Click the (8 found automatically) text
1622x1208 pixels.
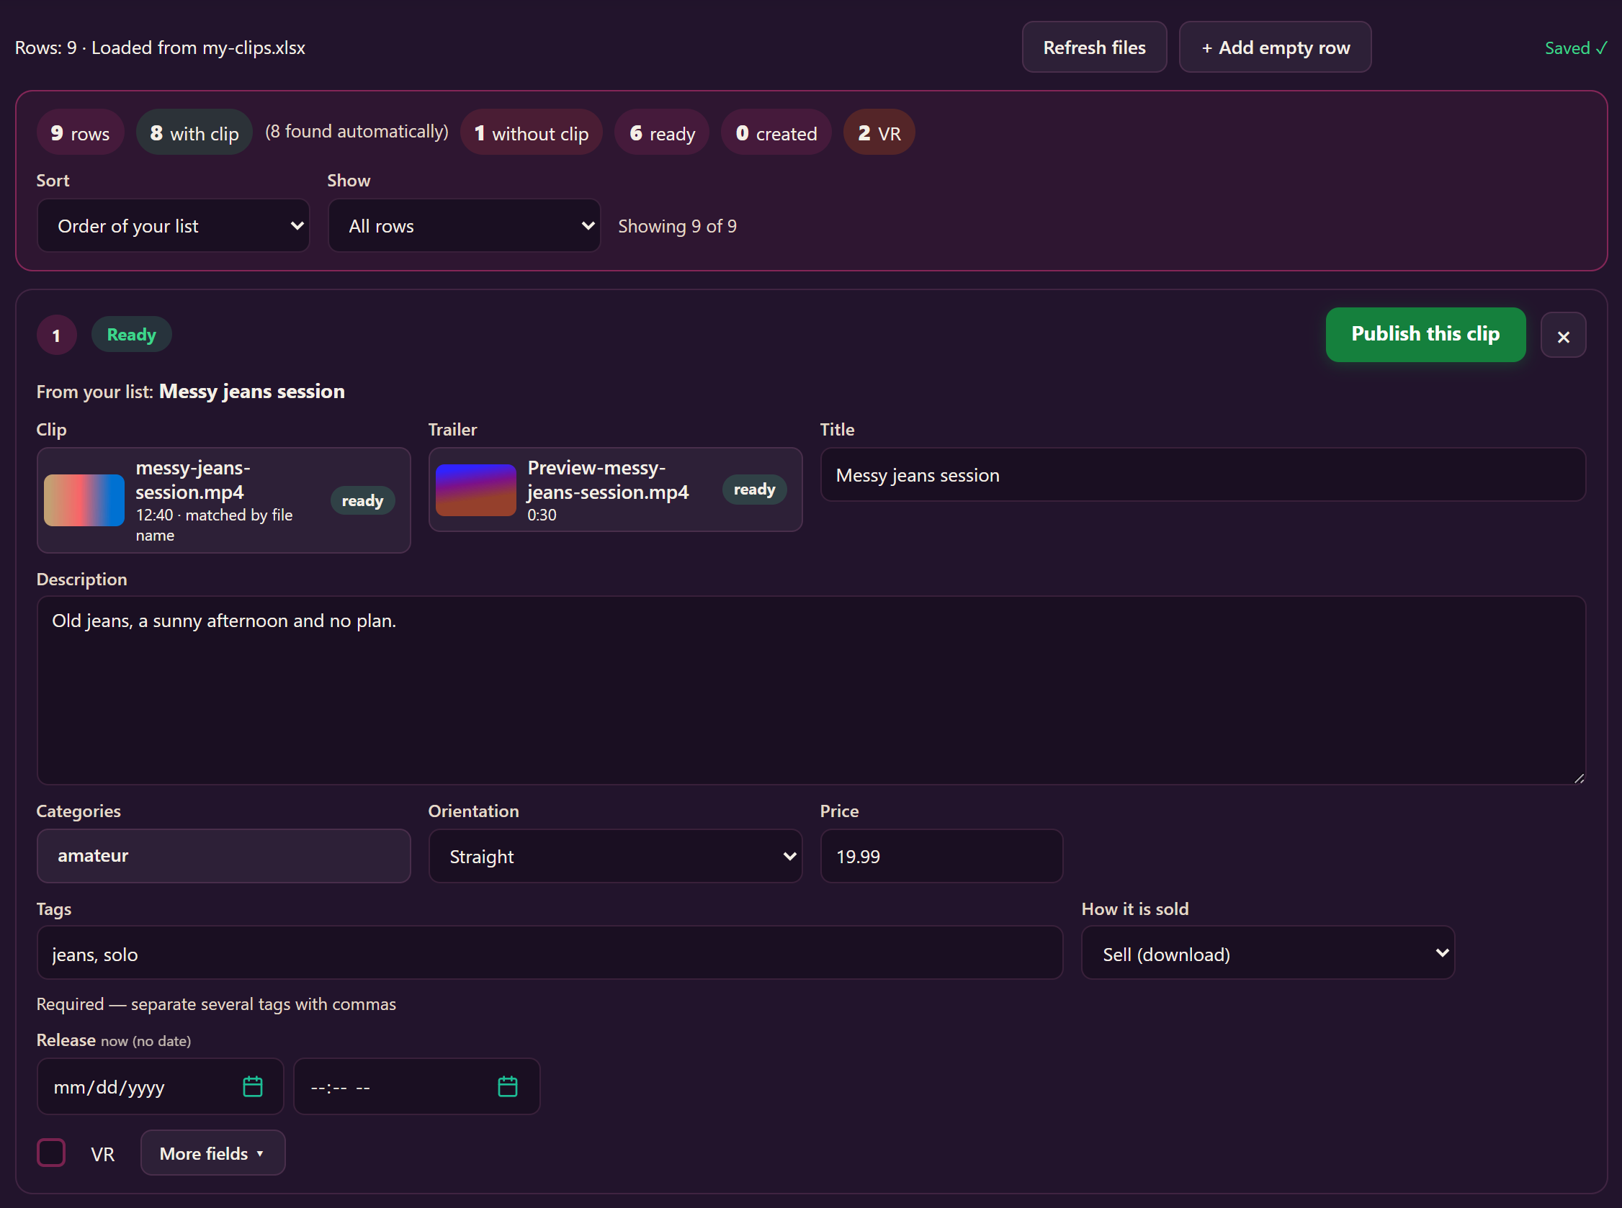(357, 132)
